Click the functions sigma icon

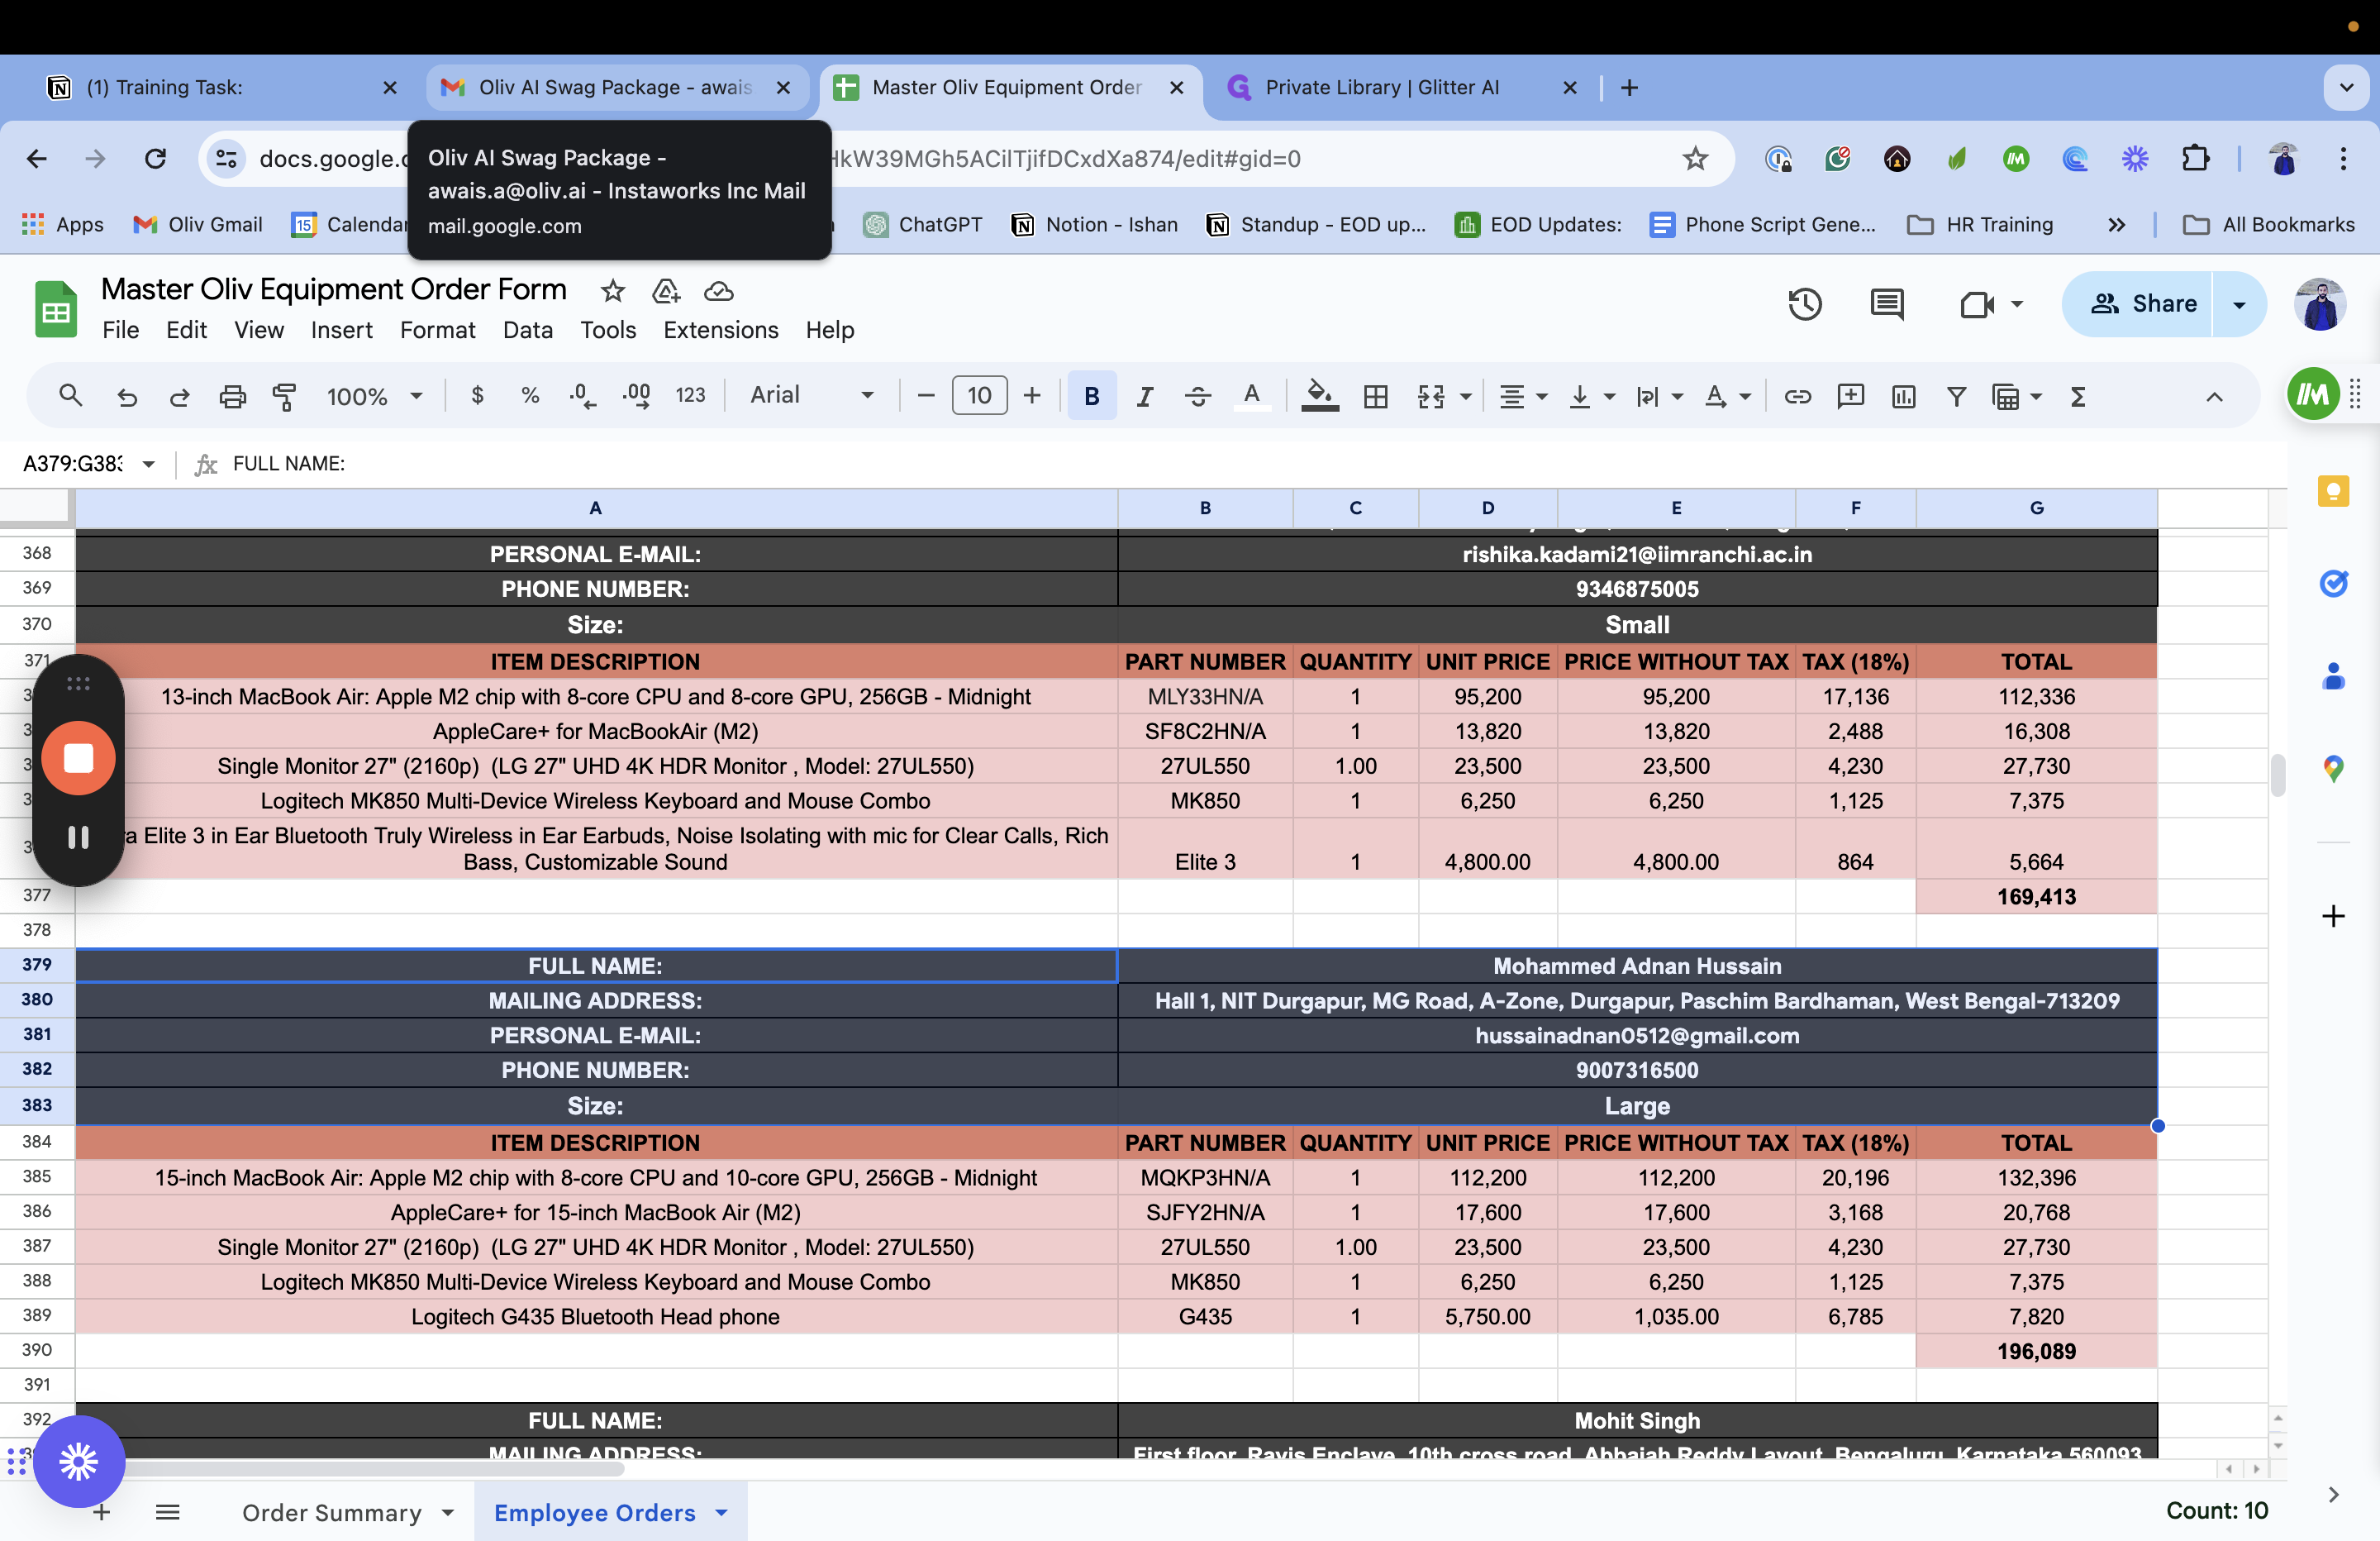pyautogui.click(x=2078, y=396)
